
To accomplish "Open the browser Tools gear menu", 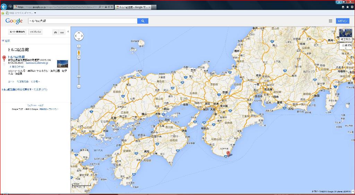I will tap(352, 7).
